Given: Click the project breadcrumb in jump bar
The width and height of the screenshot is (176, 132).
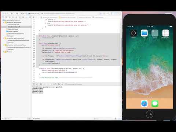Looking at the screenshot, I should 49,17.
